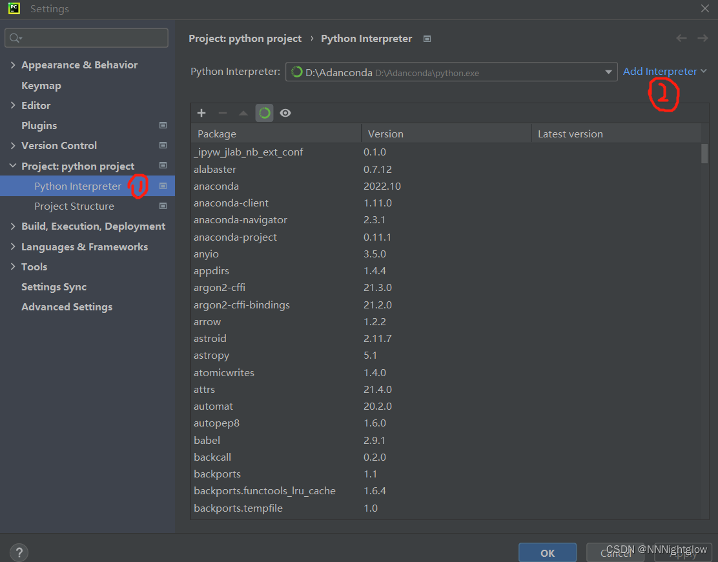Sort by Latest version column header

617,134
